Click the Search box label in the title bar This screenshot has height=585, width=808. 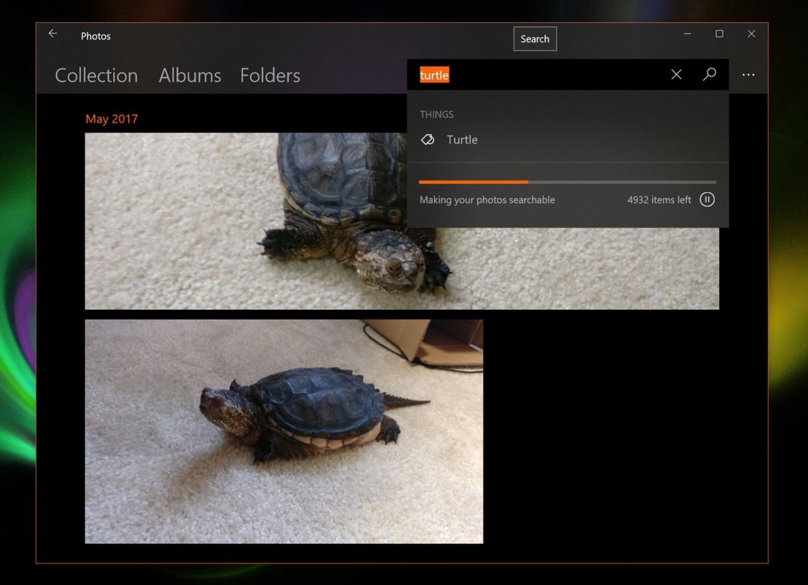535,38
